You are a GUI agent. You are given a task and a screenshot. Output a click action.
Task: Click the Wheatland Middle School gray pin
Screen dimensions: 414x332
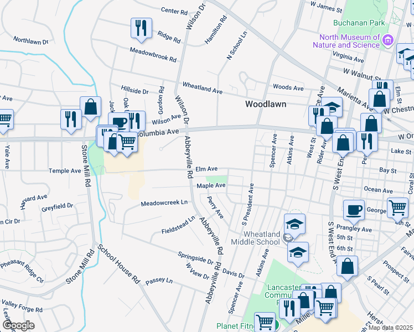[287, 237]
